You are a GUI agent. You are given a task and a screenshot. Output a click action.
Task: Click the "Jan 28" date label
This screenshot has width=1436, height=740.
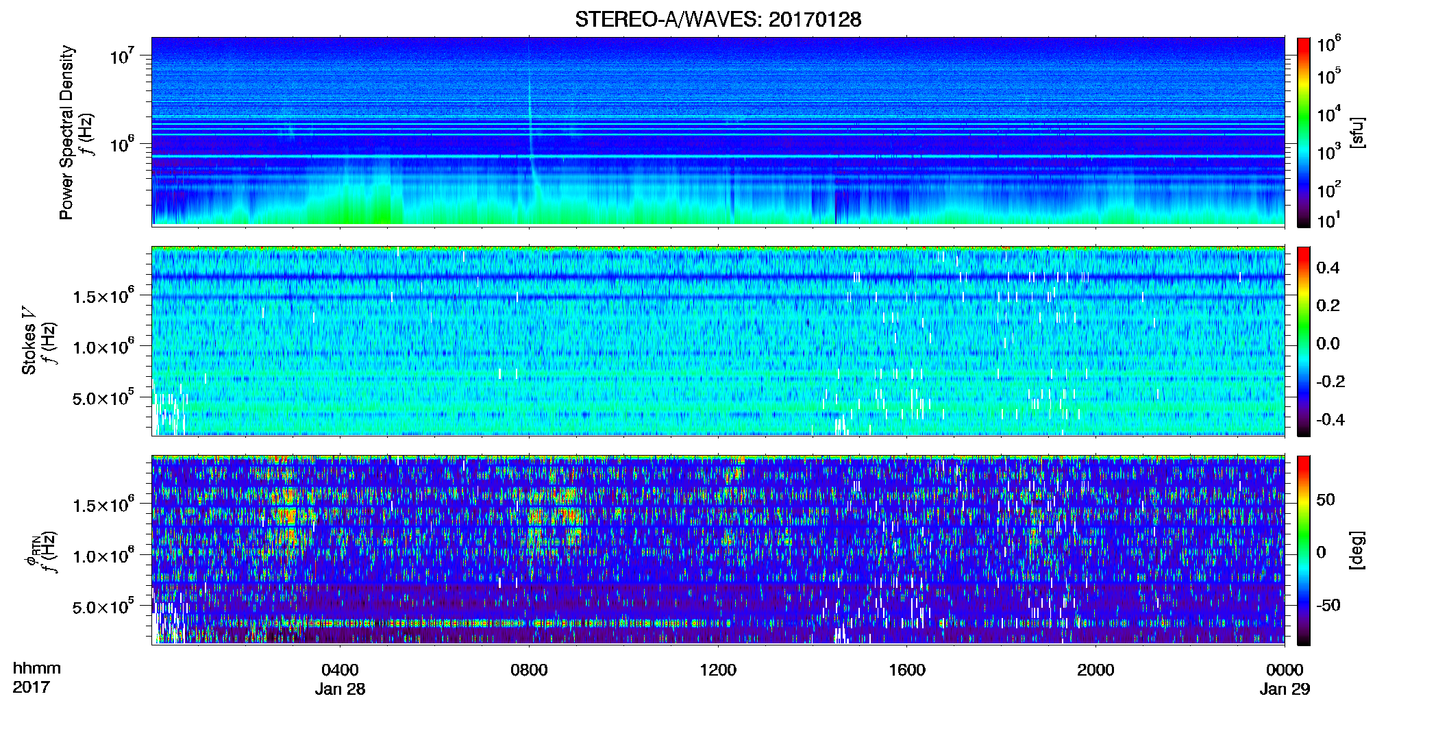click(x=341, y=689)
